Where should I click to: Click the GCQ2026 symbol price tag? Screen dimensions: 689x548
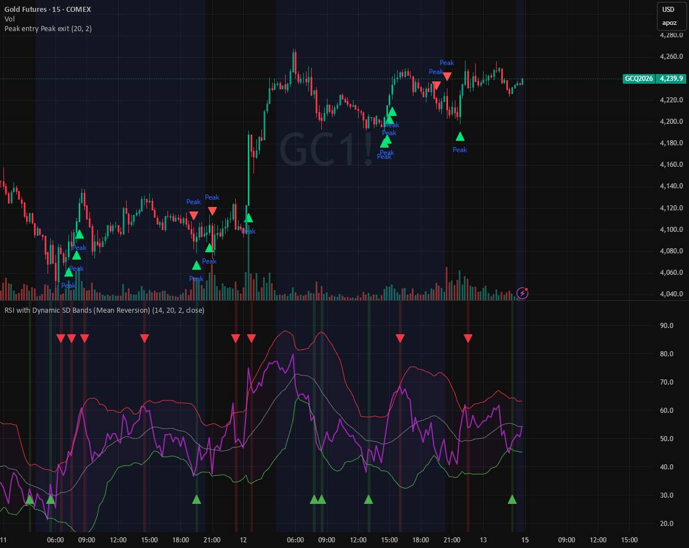click(639, 79)
